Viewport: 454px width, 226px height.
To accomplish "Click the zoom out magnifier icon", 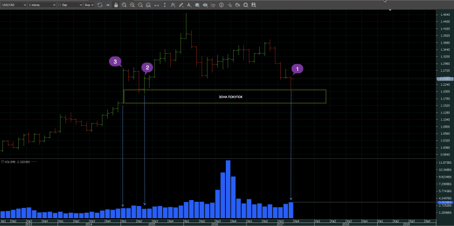I will 140,5.
